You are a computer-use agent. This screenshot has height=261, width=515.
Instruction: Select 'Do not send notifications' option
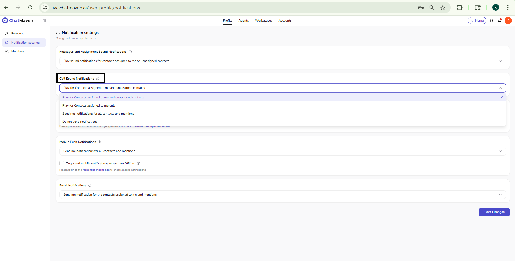coord(80,122)
